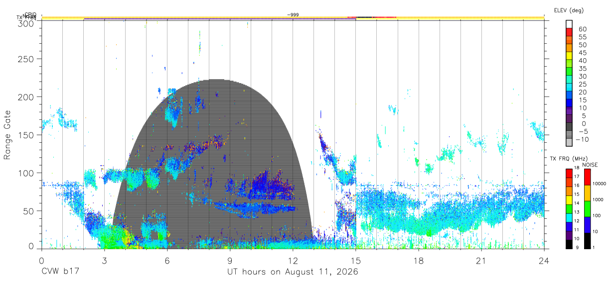Click the '15' hour tick label on x-axis
The height and width of the screenshot is (282, 612).
click(355, 261)
